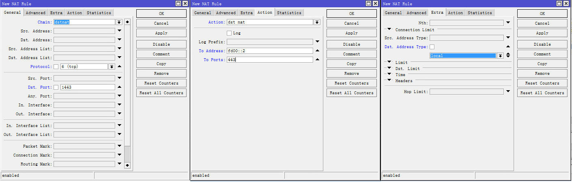Click the General tab vertical scrollbar

pyautogui.click(x=127, y=93)
